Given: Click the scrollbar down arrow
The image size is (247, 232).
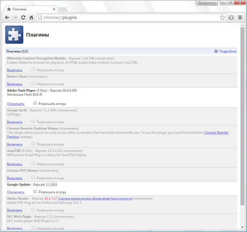Looking at the screenshot, I should (242, 227).
